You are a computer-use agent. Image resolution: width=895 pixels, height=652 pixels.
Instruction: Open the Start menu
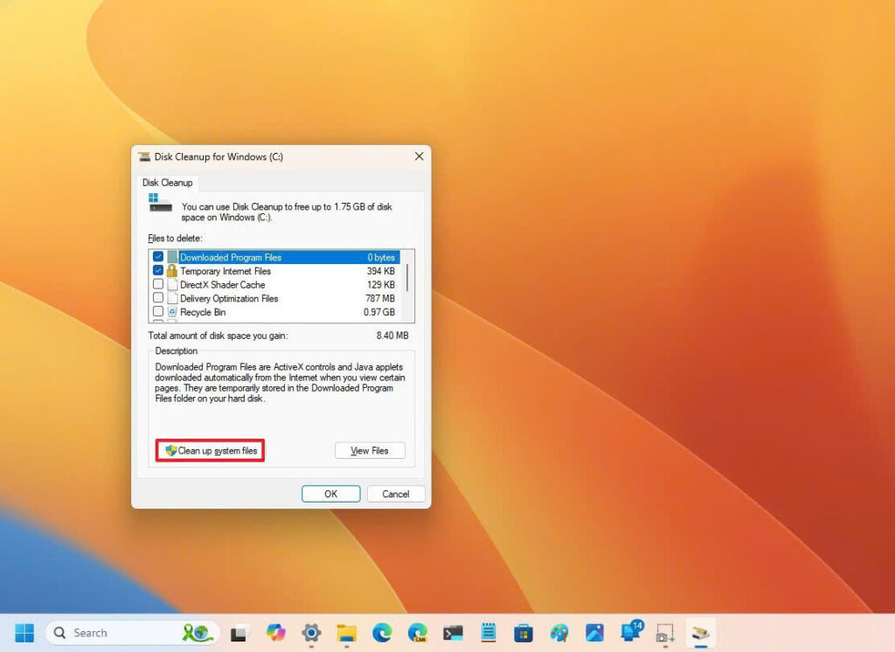pos(24,632)
